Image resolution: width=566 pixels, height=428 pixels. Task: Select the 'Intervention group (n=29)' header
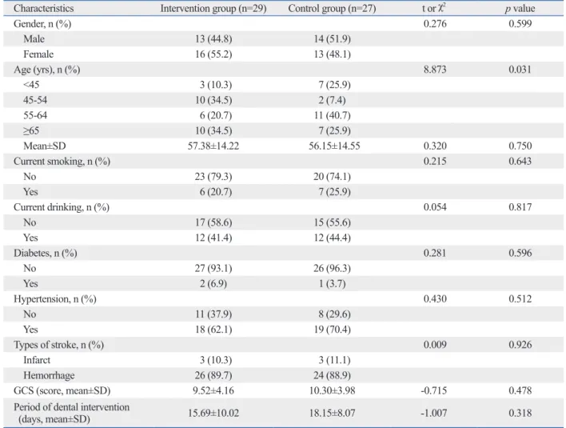pos(213,8)
